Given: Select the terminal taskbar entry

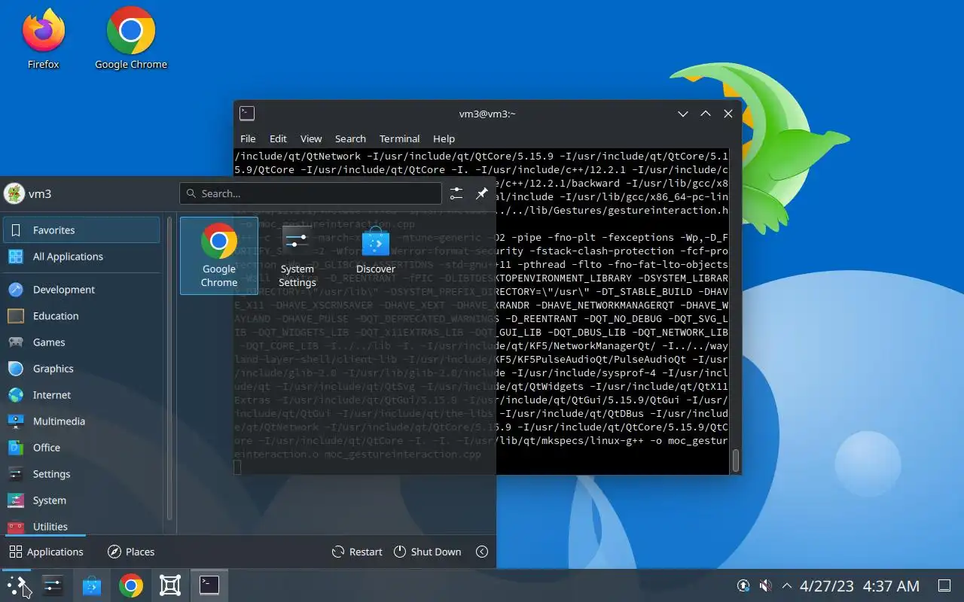Looking at the screenshot, I should (209, 585).
